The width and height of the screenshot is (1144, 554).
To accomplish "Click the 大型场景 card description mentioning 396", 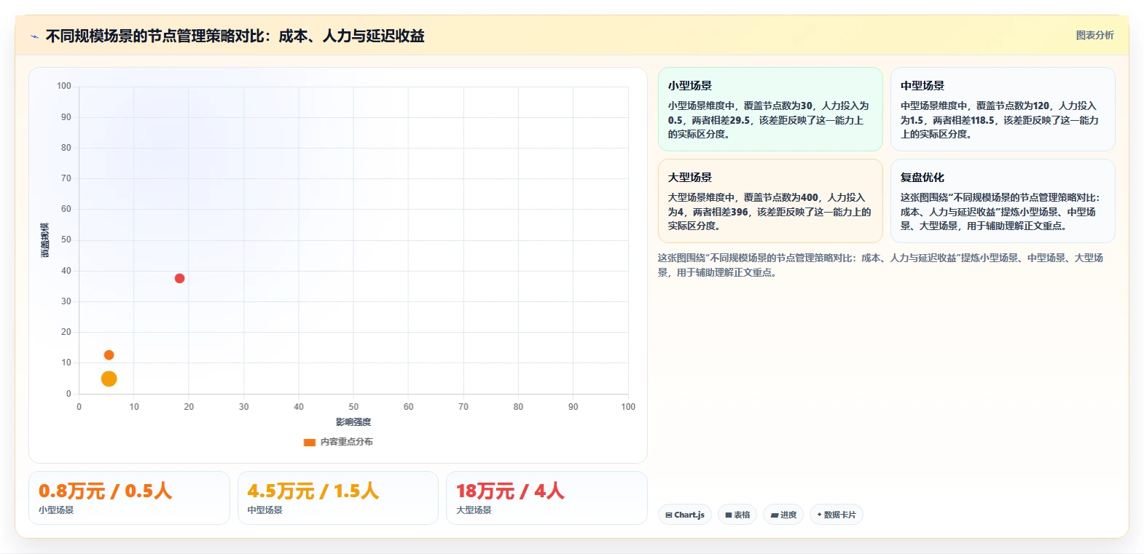I will point(769,212).
